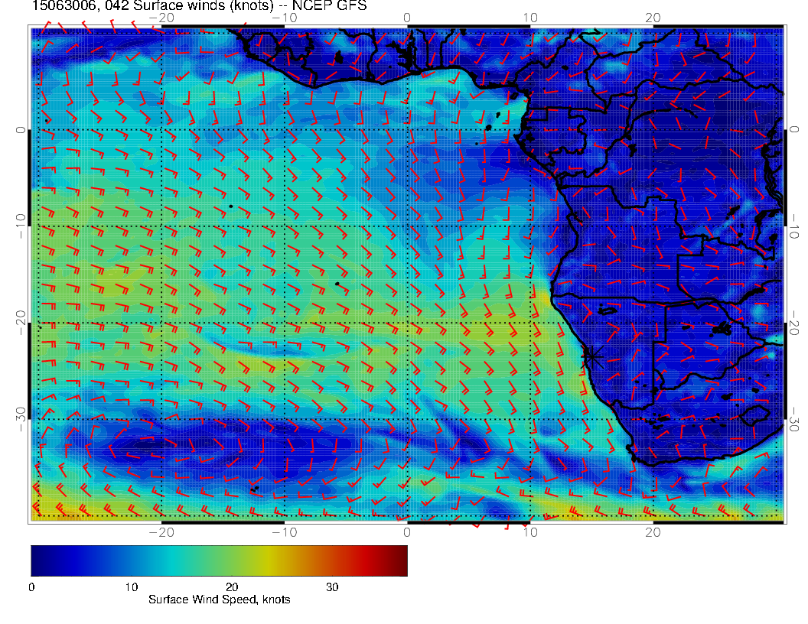Click the "-20" longitude label on the top axis
The width and height of the screenshot is (808, 624).
(x=161, y=18)
